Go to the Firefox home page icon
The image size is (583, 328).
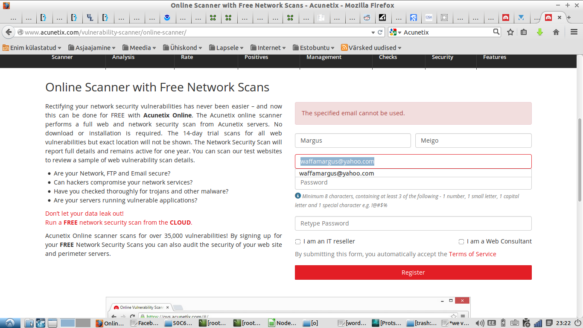[556, 32]
